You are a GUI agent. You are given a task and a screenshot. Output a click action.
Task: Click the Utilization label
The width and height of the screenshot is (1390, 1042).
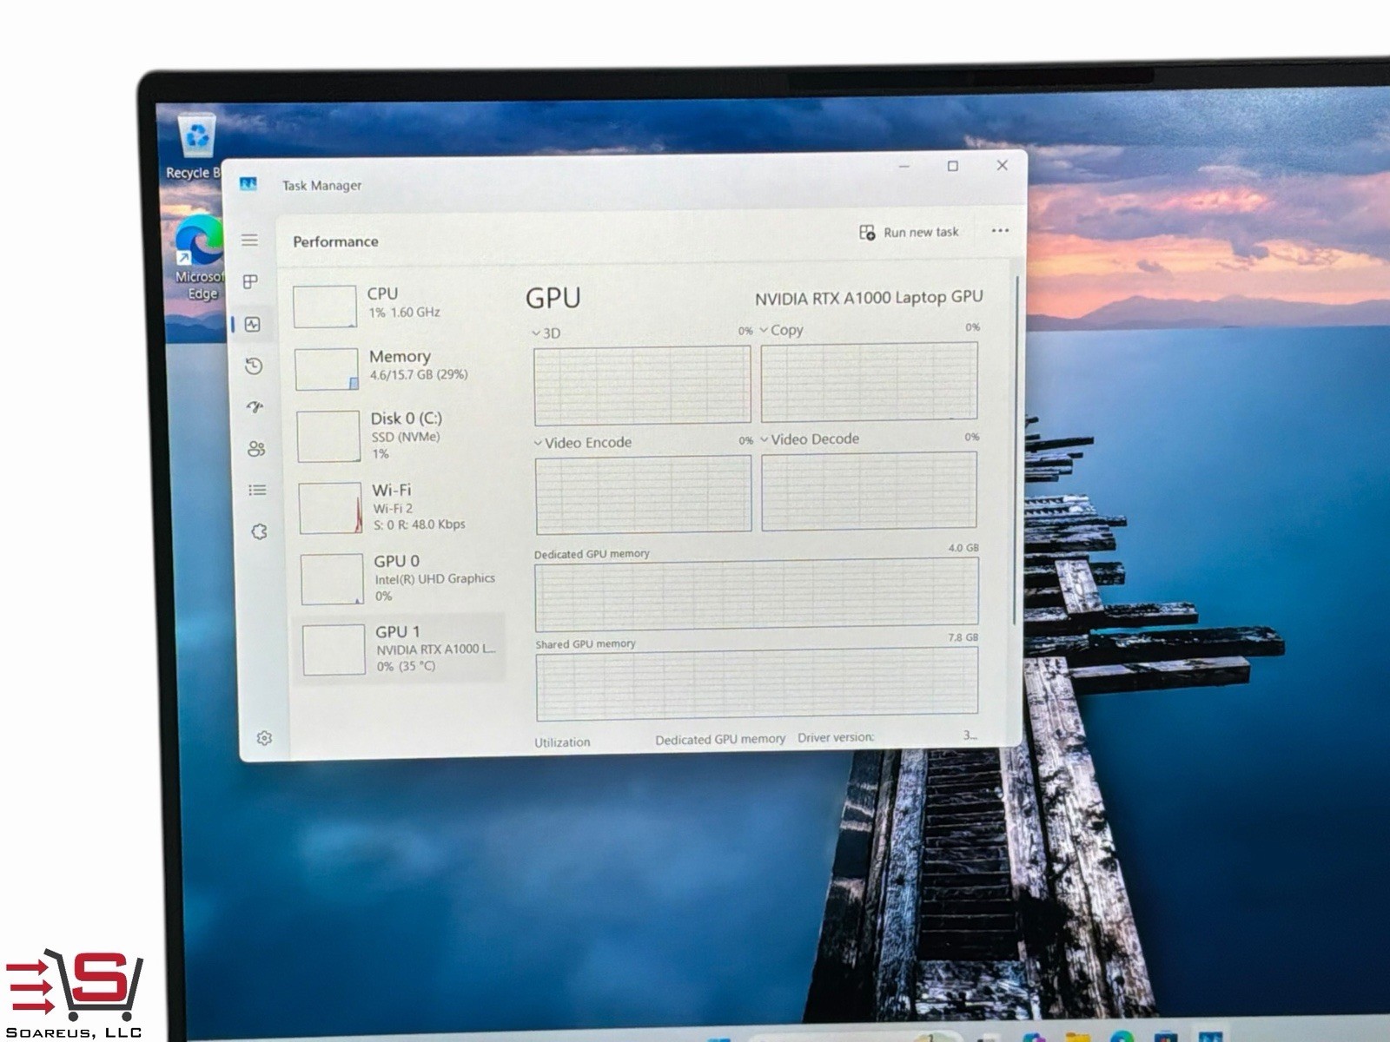tap(562, 742)
